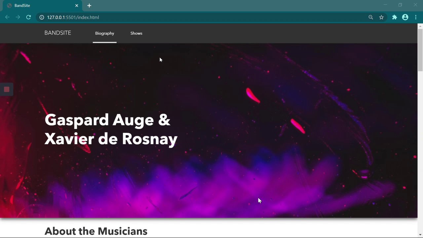Click the scrollbar up arrow

coord(420,26)
